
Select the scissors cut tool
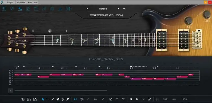[x=63, y=99]
